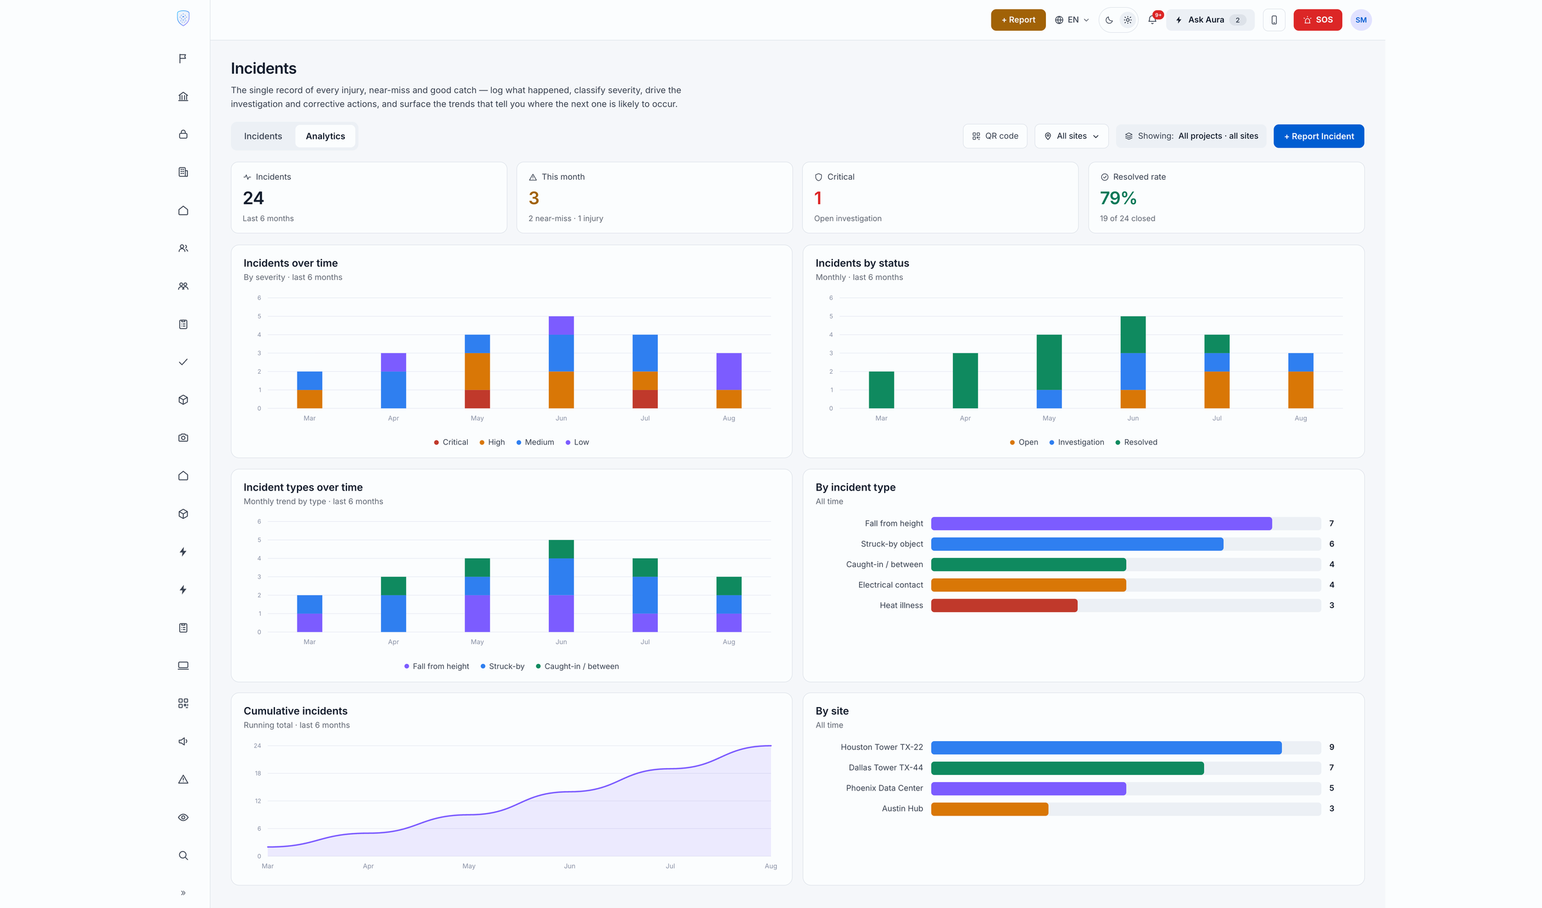Toggle the Investigation status legend item

click(x=1077, y=442)
